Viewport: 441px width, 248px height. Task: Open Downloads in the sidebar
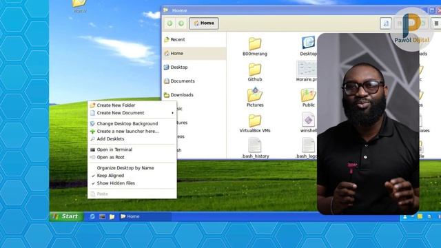(194, 95)
